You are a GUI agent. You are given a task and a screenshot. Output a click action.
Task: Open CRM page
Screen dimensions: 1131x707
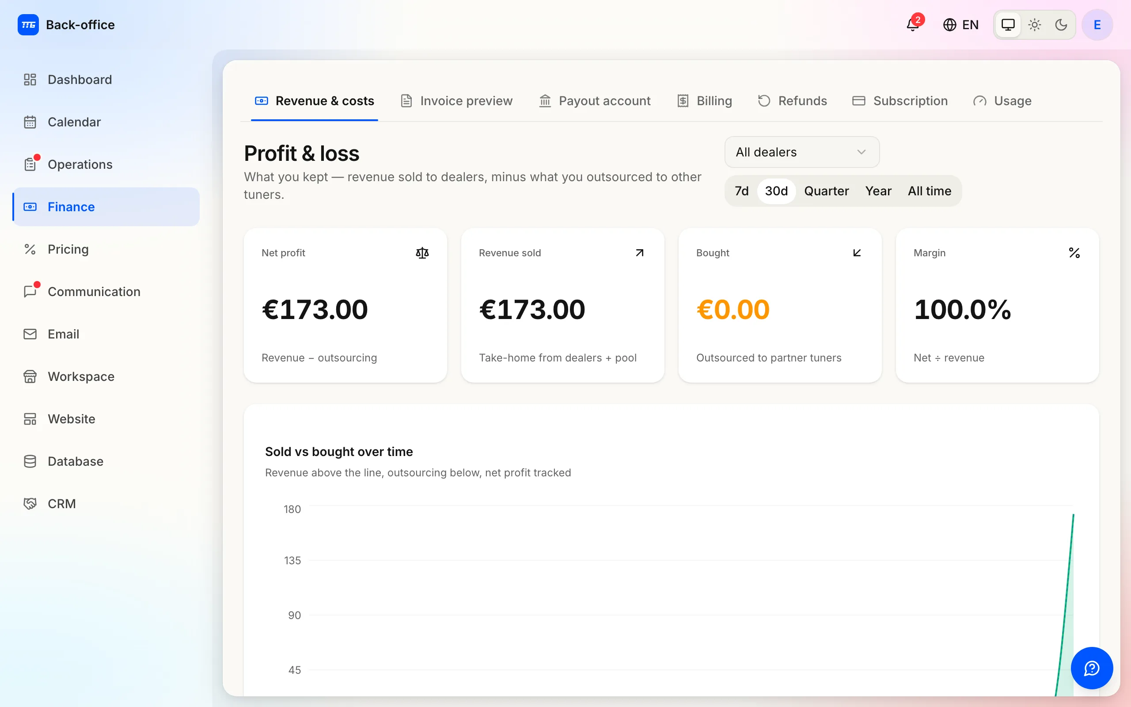click(106, 504)
